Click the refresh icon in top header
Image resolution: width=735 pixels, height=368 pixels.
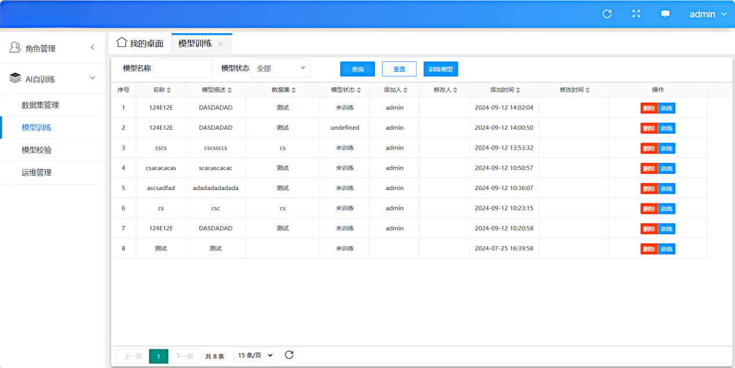pos(607,14)
